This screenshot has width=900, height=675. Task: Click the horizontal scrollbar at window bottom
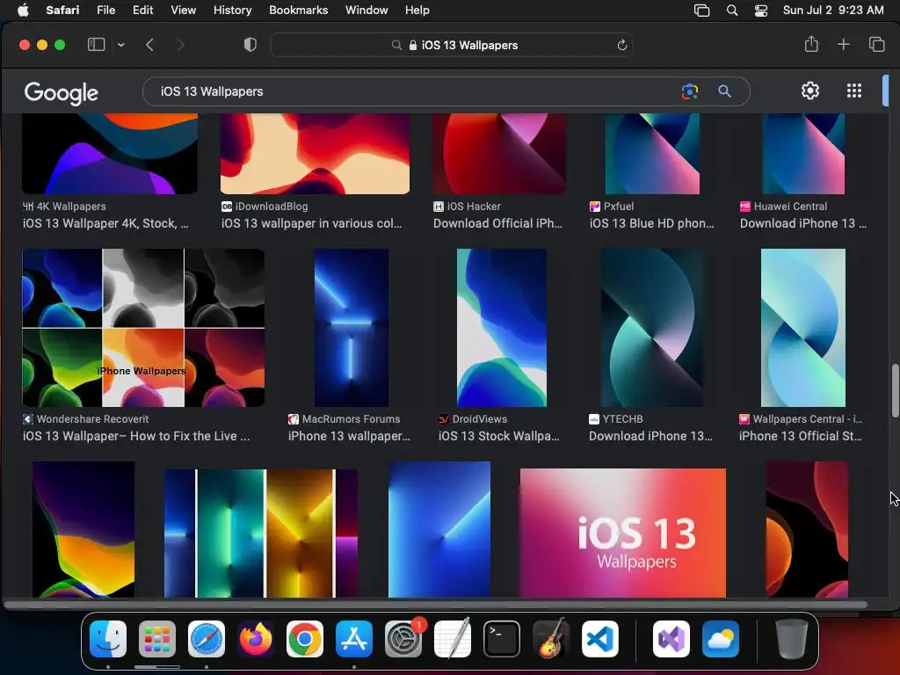coord(436,605)
